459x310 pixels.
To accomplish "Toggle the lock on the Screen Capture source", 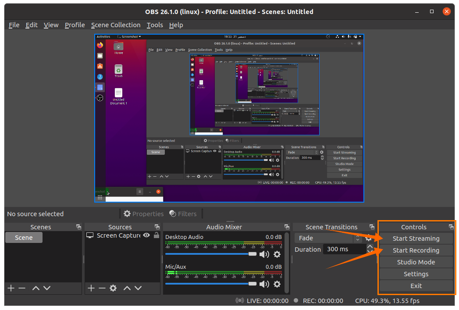I will coord(157,235).
